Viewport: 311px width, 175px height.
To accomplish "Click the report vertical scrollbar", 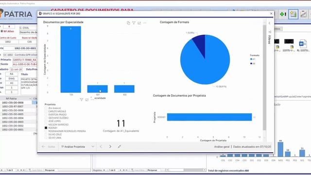I will click(x=264, y=77).
